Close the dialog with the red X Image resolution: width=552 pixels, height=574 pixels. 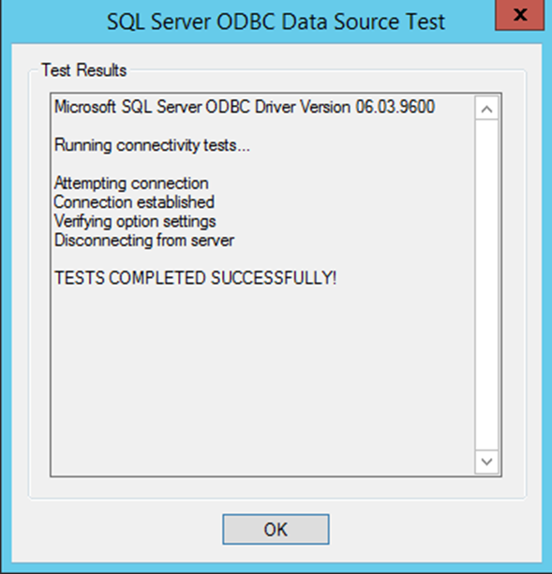click(x=519, y=15)
